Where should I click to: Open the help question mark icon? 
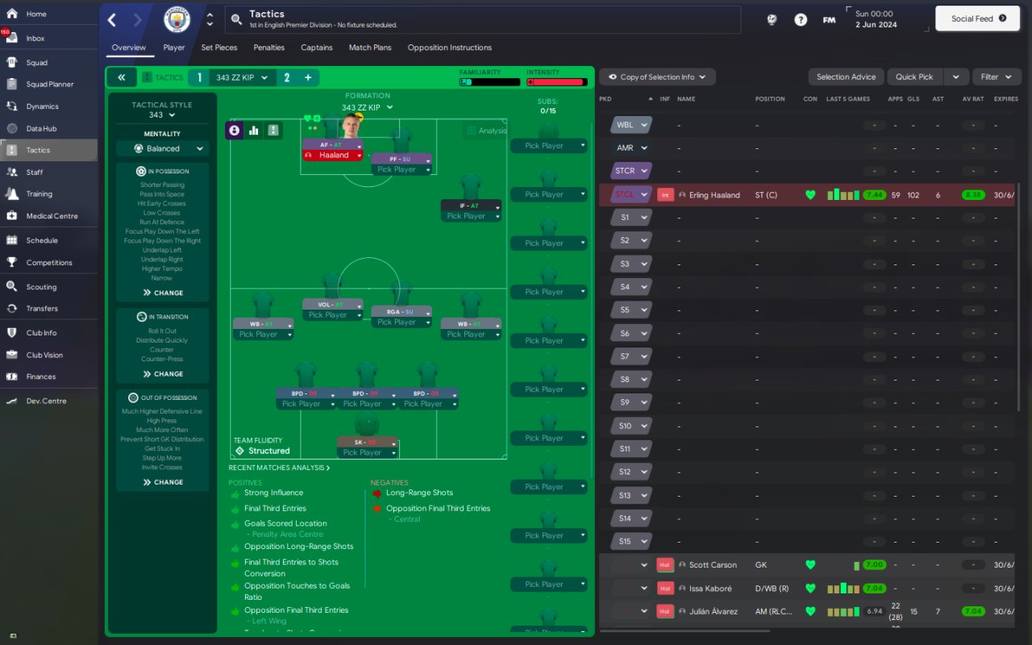tap(801, 19)
